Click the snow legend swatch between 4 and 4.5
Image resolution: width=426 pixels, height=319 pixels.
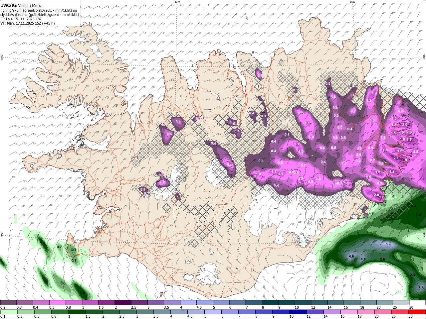[188, 303]
